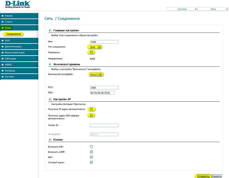Viewport: 229px width, 178px height.
Task: Open the Тип соединения IPoE dropdown
Action: pos(96,47)
